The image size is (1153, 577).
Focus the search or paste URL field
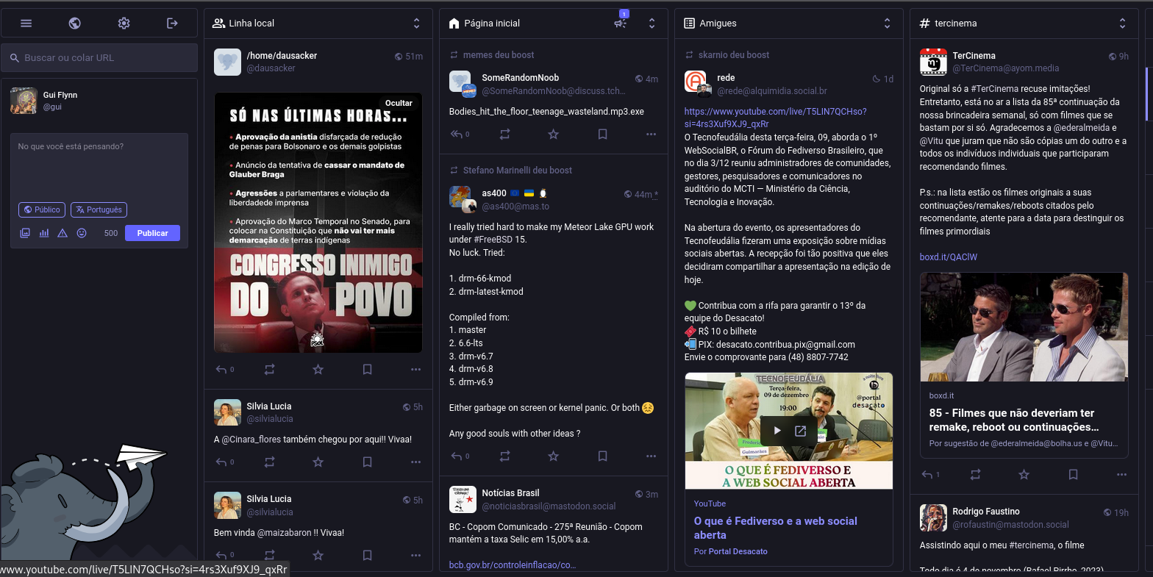click(x=99, y=57)
